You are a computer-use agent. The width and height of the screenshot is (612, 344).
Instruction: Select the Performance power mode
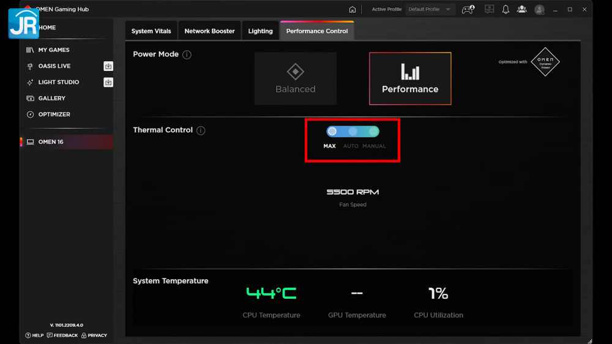[410, 78]
